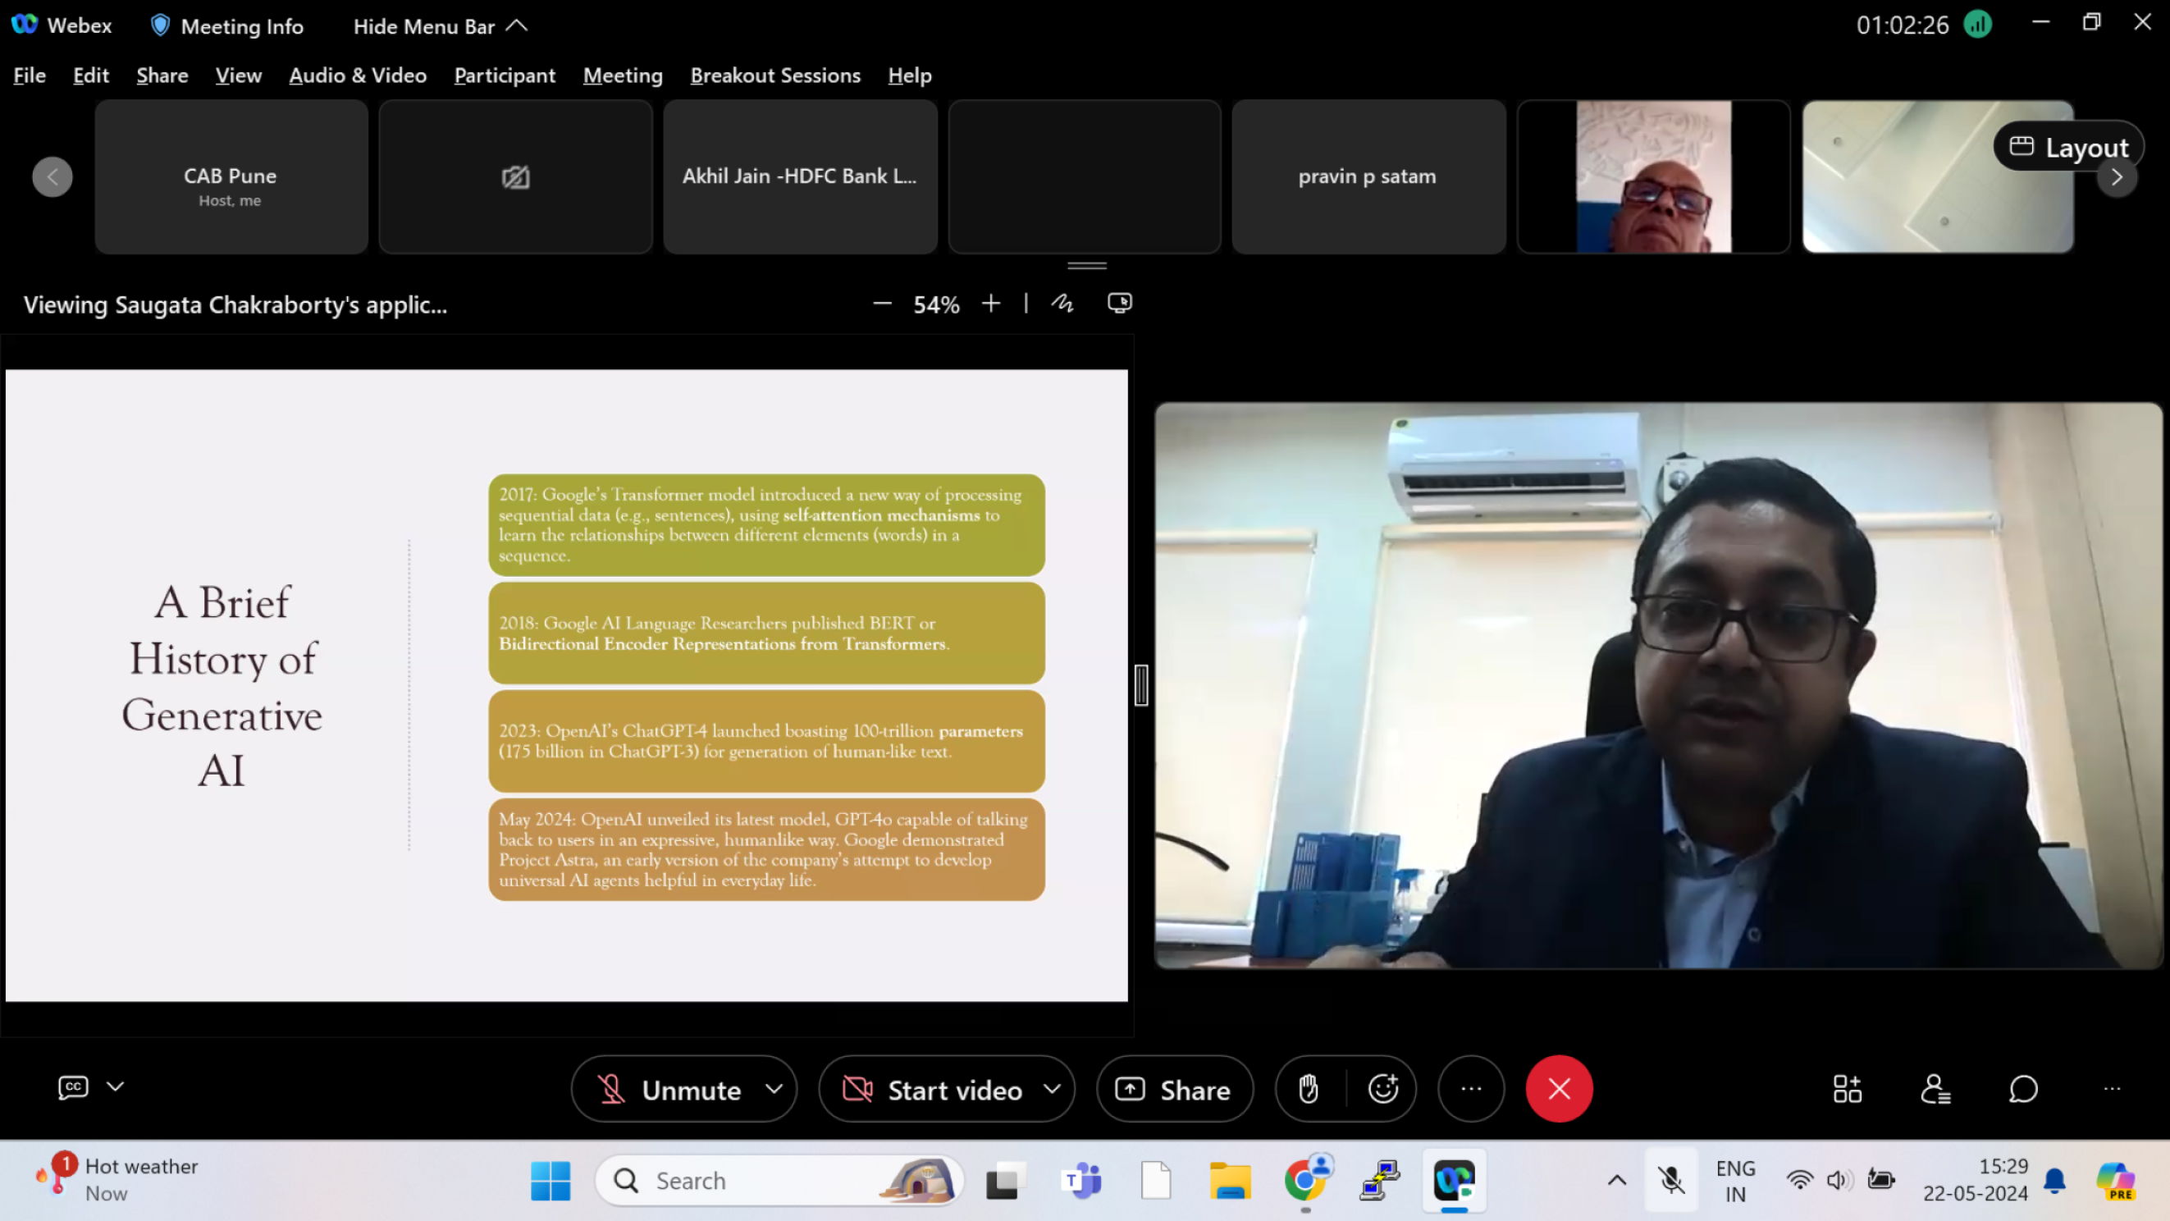Toggle closed captions CC button
The width and height of the screenshot is (2170, 1221).
click(x=73, y=1087)
